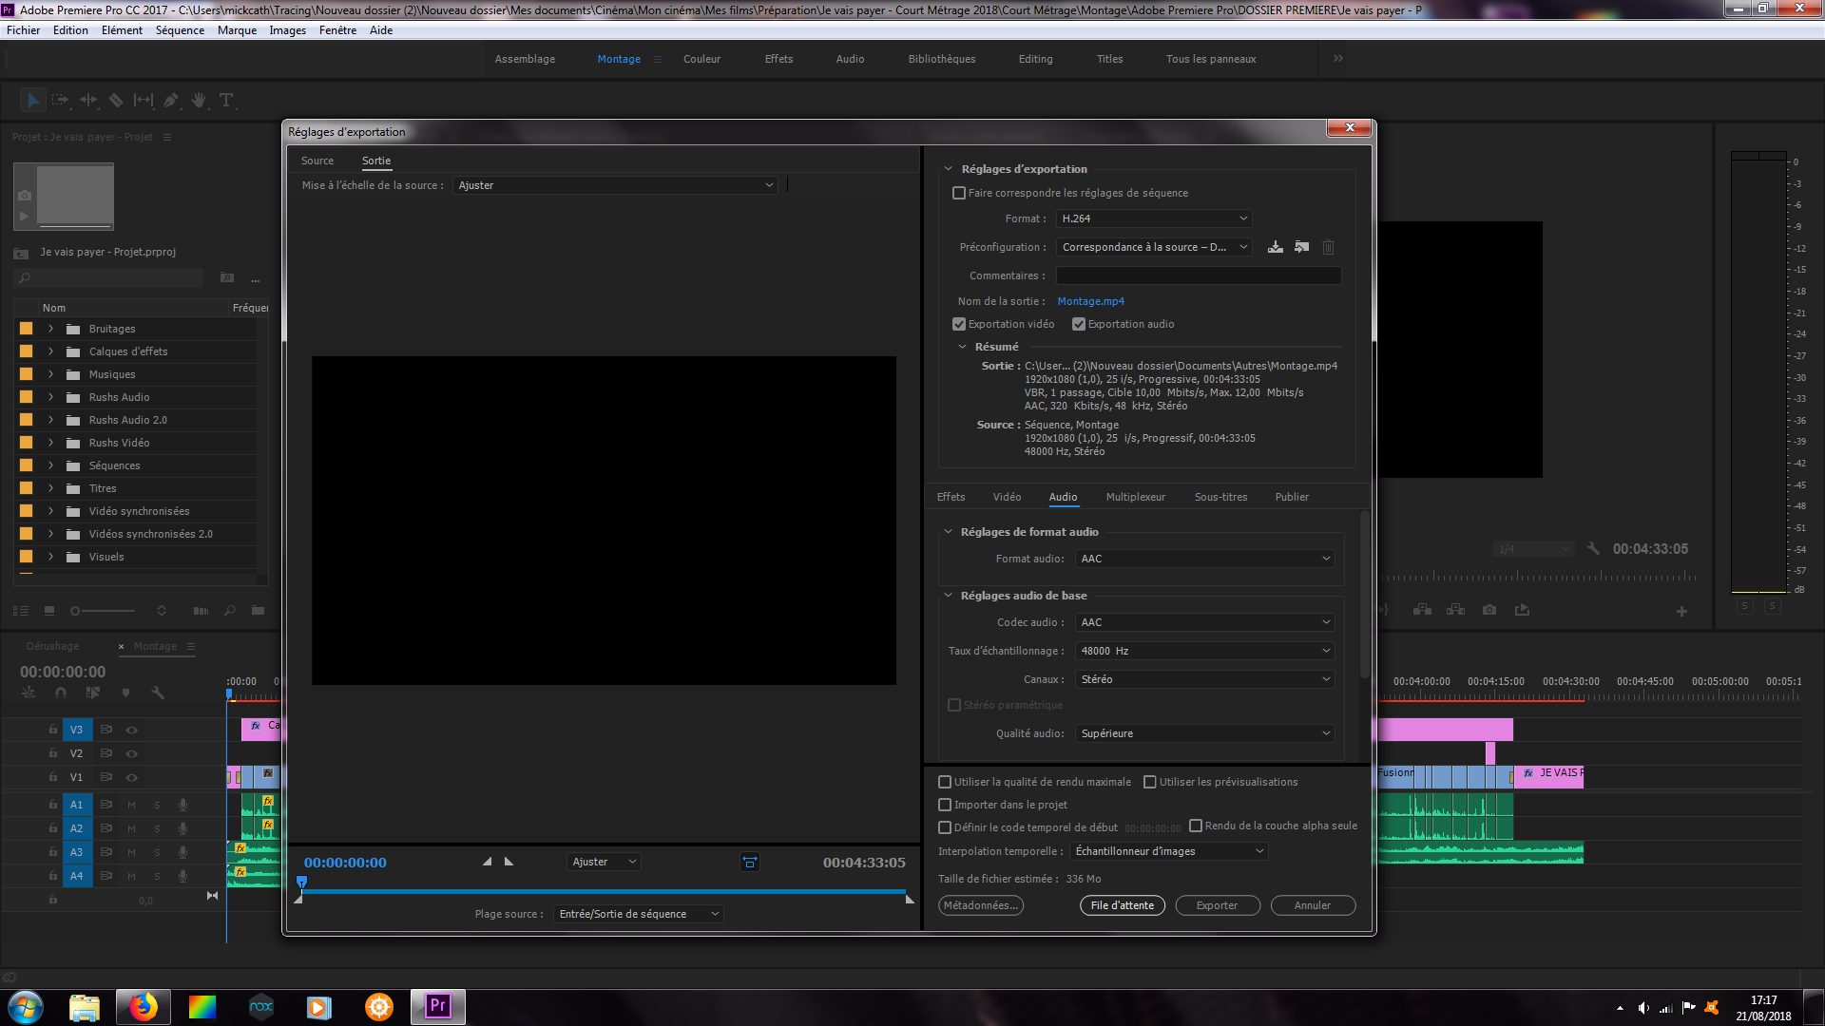The width and height of the screenshot is (1825, 1026).
Task: Check Définir le code temporel de début
Action: click(945, 827)
